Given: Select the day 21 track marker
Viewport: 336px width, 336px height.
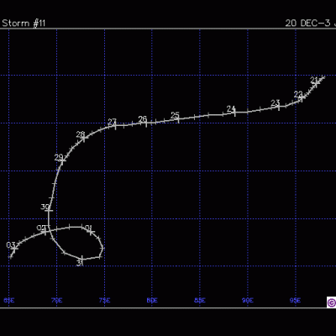Looking at the screenshot, I should pos(316,83).
